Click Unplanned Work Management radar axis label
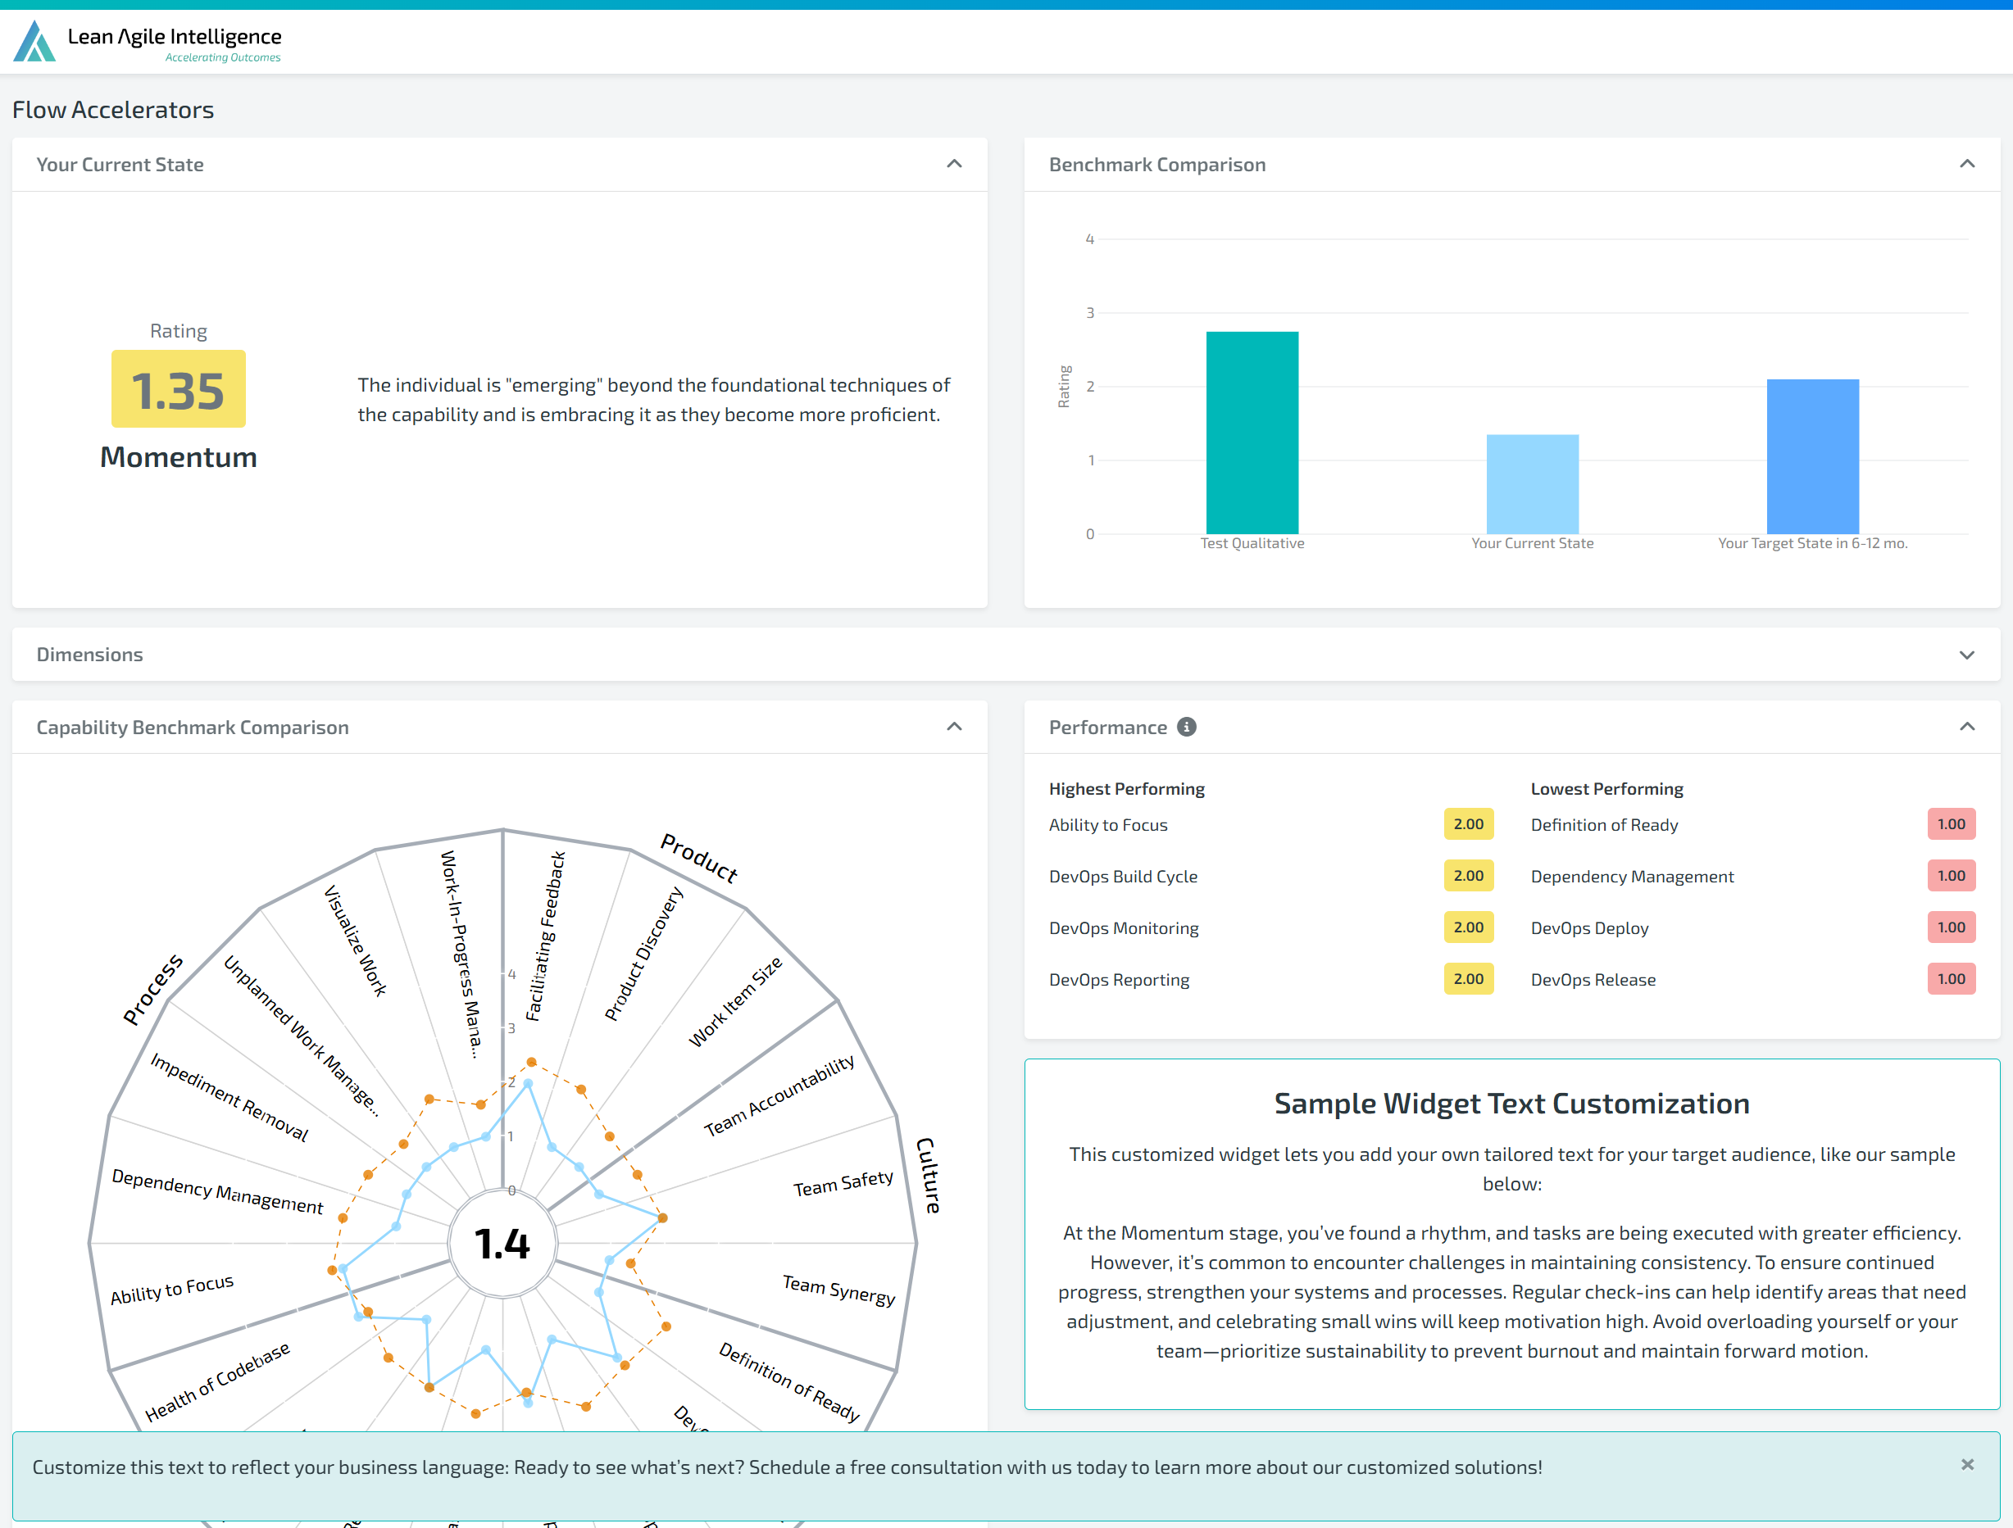Screen dimensions: 2013x1528 pyautogui.click(x=302, y=1036)
